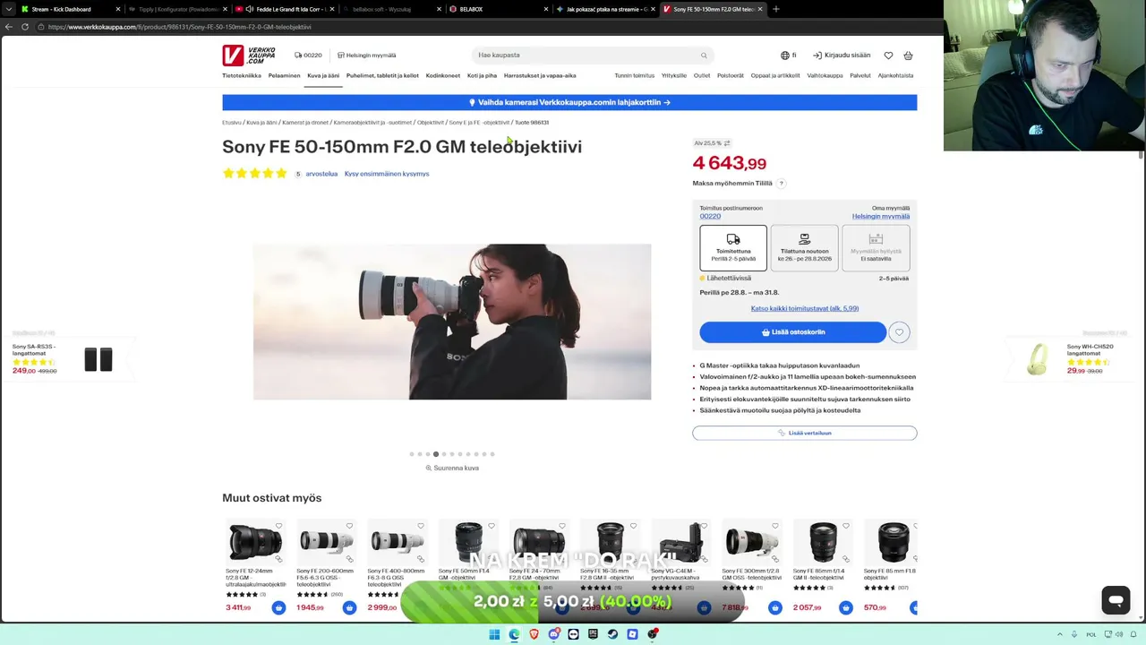Click the browser address bar URL
The height and width of the screenshot is (645, 1146).
pyautogui.click(x=180, y=27)
